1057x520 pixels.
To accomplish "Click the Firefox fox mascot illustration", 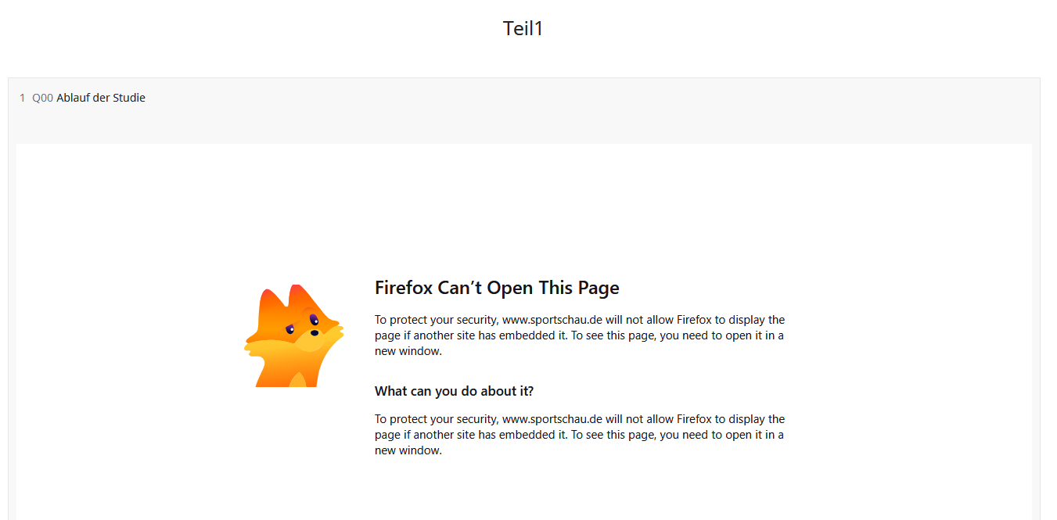I will pyautogui.click(x=293, y=335).
